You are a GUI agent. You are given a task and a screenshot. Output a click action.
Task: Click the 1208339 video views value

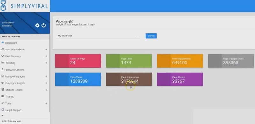pyautogui.click(x=79, y=81)
